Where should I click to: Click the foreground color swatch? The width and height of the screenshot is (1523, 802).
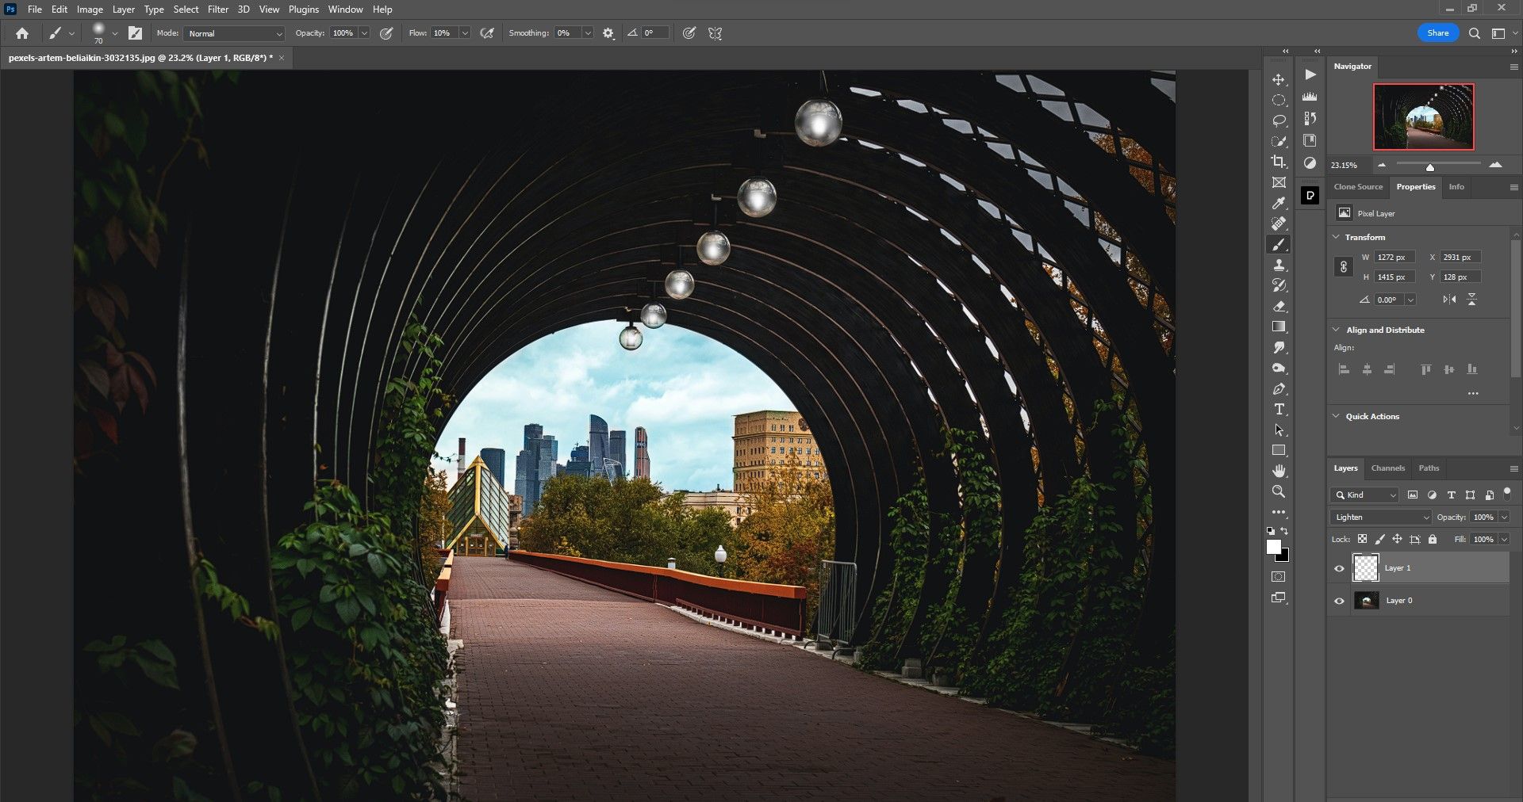point(1273,548)
